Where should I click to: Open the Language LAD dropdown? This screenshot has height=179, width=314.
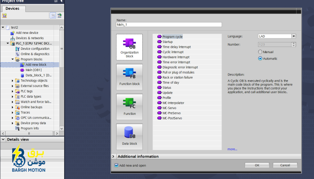294,36
